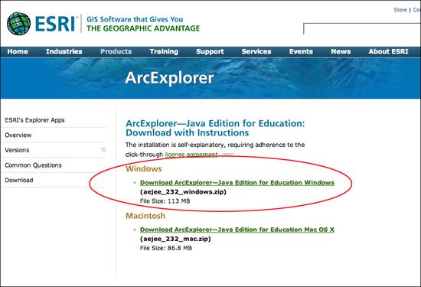Follow the Store link at top

point(400,10)
